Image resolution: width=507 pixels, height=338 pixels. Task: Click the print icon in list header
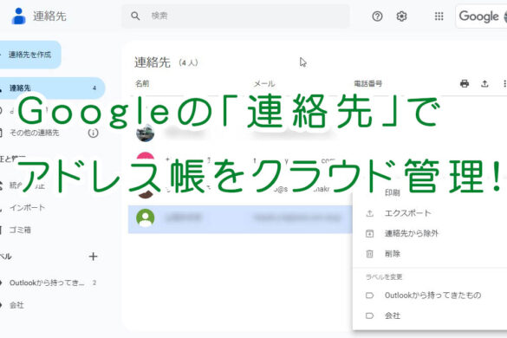465,84
